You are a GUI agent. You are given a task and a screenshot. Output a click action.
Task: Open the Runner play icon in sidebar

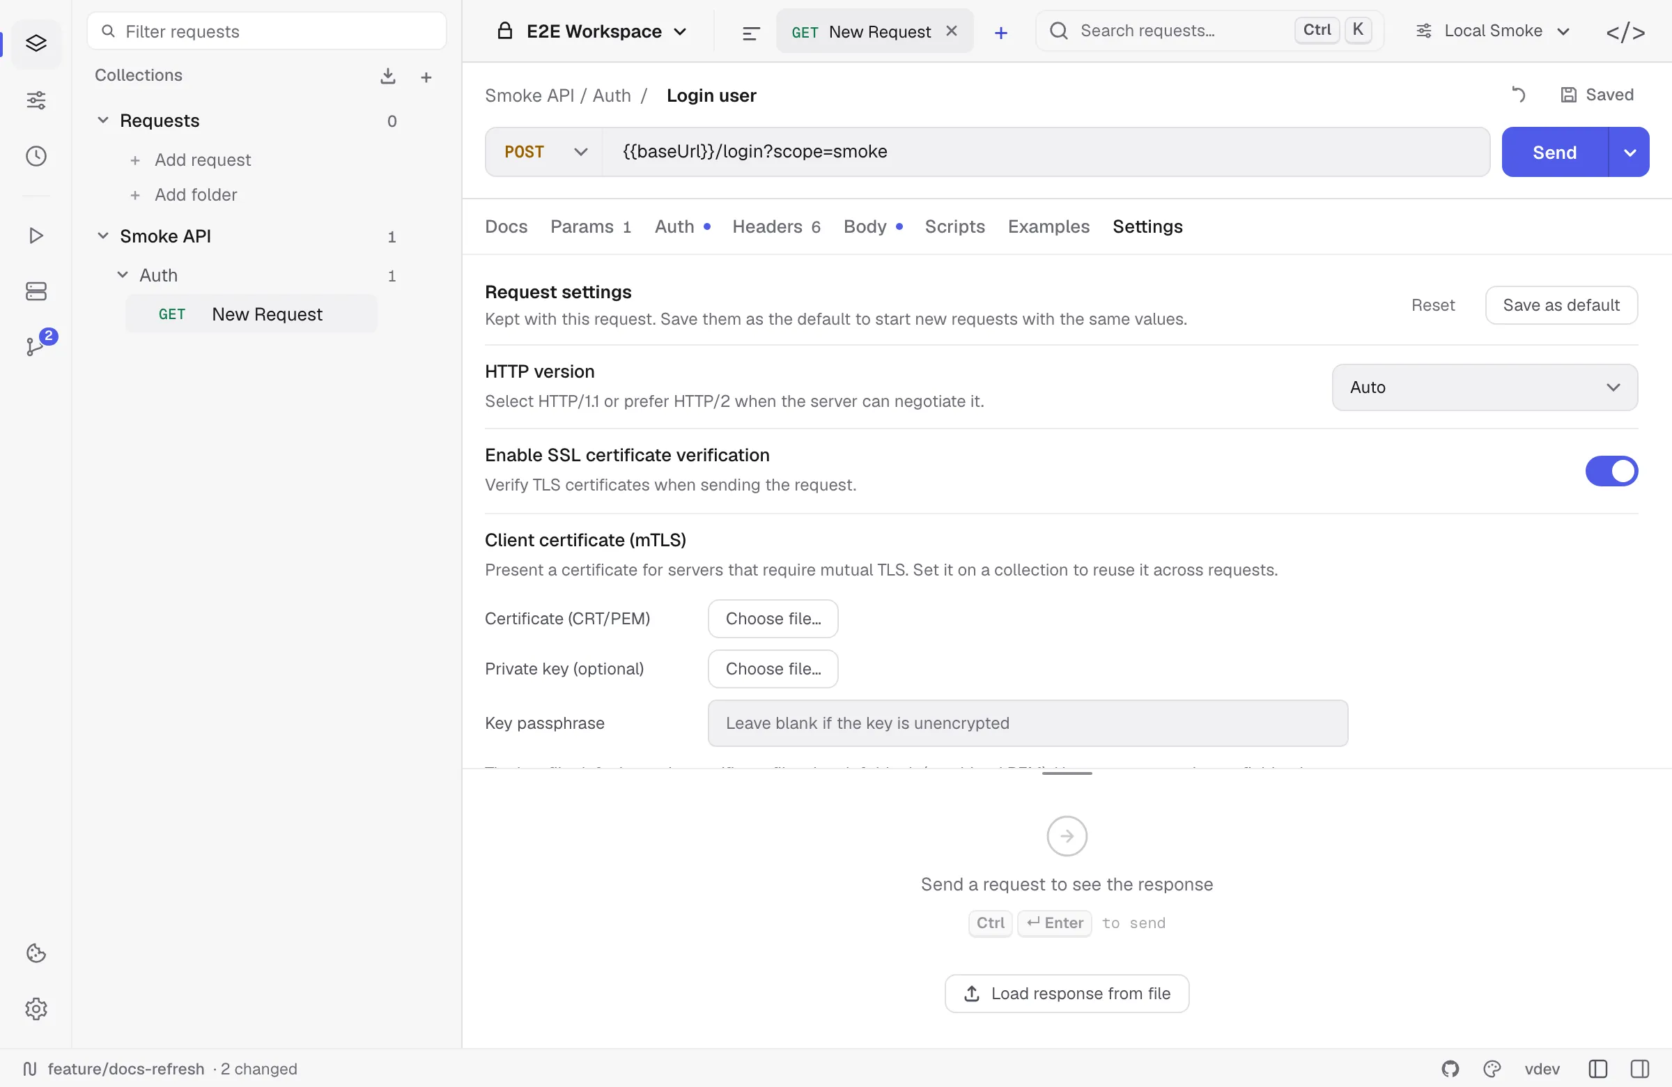36,236
